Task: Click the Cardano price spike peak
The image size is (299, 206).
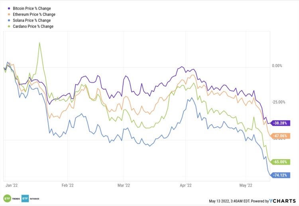Action: pyautogui.click(x=39, y=43)
